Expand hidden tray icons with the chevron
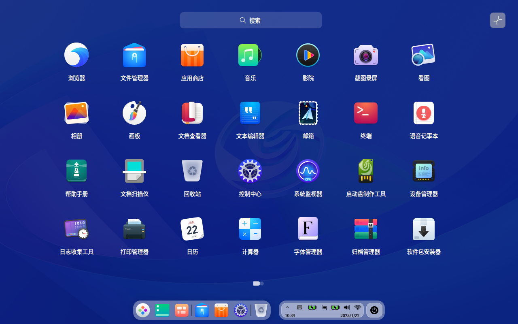The image size is (518, 324). click(287, 307)
